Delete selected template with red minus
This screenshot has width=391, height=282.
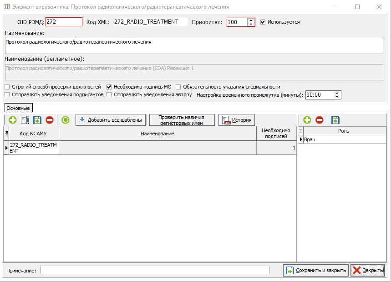click(x=49, y=120)
